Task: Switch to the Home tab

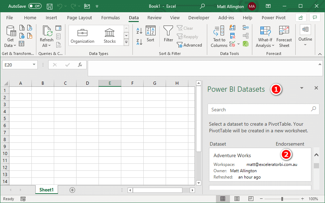Action: (x=30, y=18)
